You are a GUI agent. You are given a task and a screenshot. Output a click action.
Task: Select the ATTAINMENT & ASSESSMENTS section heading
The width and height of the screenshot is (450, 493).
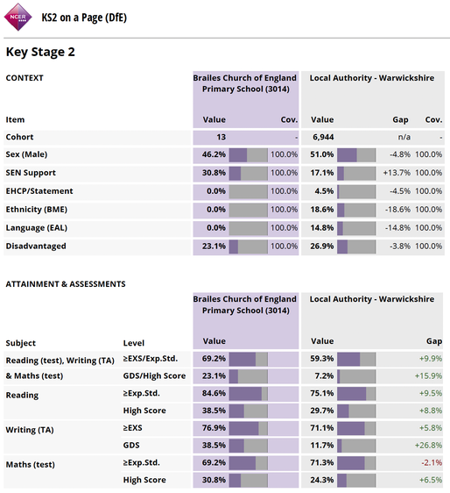(66, 284)
